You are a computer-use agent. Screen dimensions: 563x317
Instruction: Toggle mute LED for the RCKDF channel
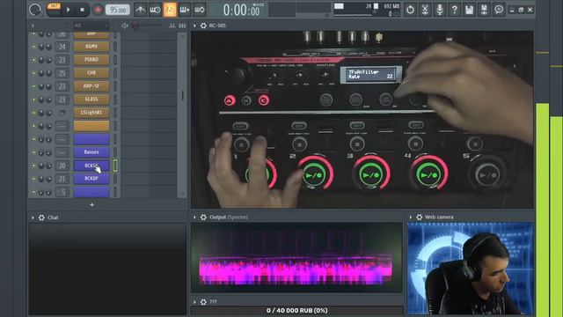tap(33, 179)
